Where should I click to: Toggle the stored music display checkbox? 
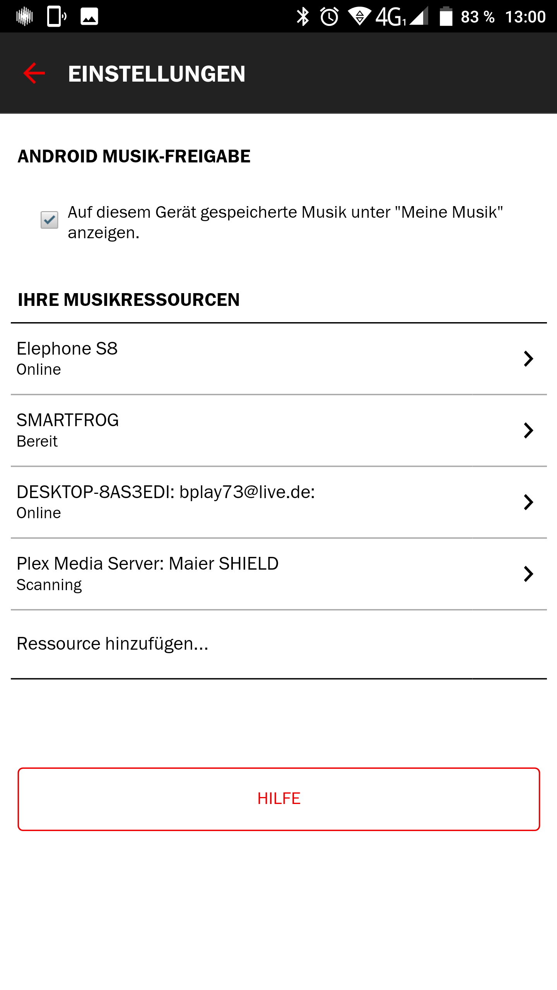pyautogui.click(x=50, y=220)
